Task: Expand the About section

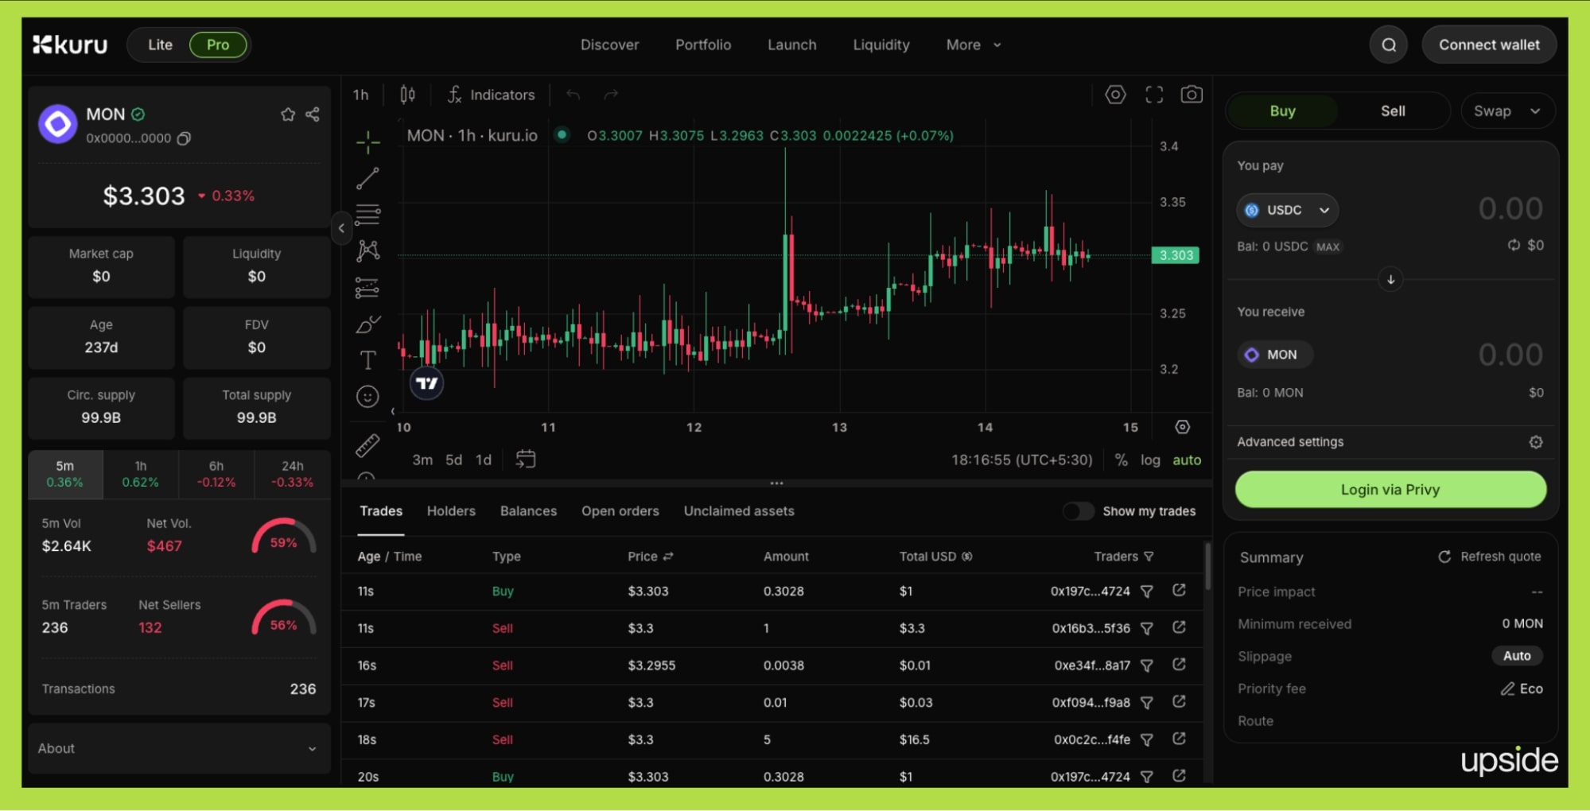Action: 178,748
